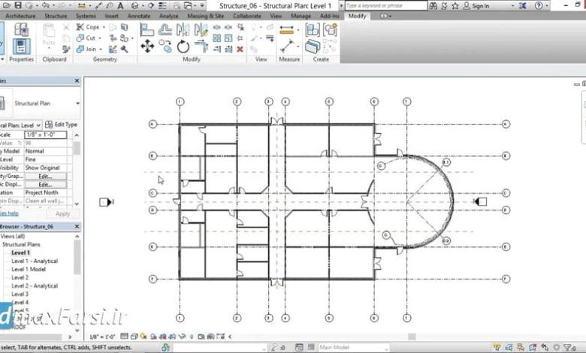The width and height of the screenshot is (586, 353).
Task: Click Edit button for Graphic Display row
Action: pyautogui.click(x=45, y=185)
